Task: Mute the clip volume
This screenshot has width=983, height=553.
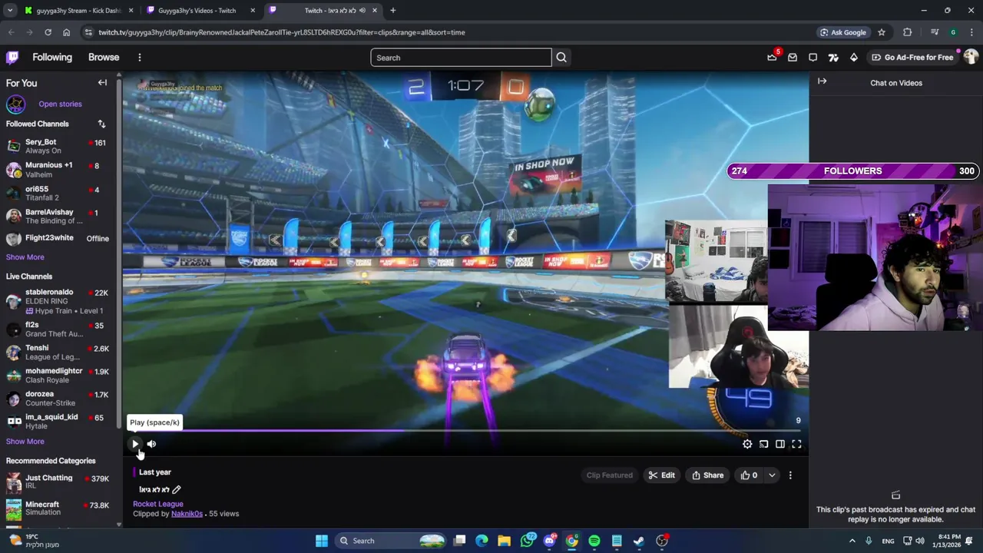Action: coord(151,444)
